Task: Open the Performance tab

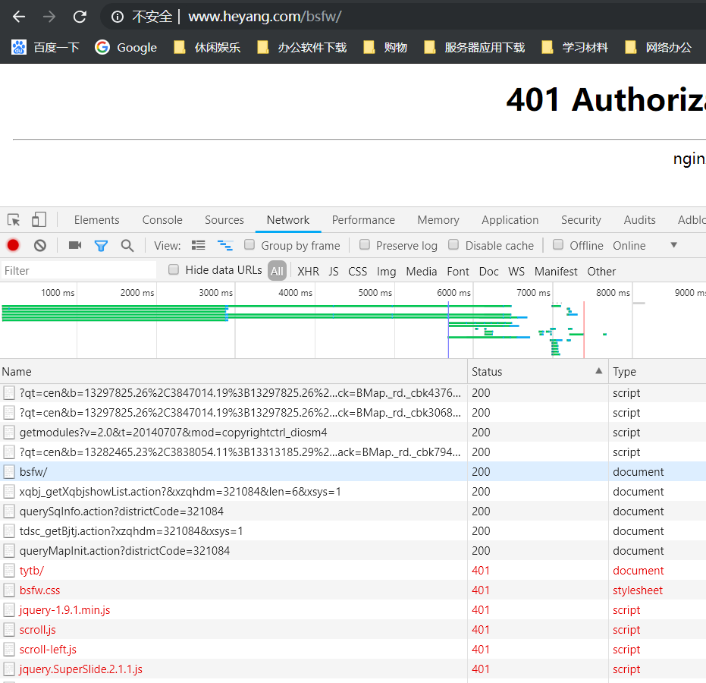Action: pyautogui.click(x=363, y=220)
